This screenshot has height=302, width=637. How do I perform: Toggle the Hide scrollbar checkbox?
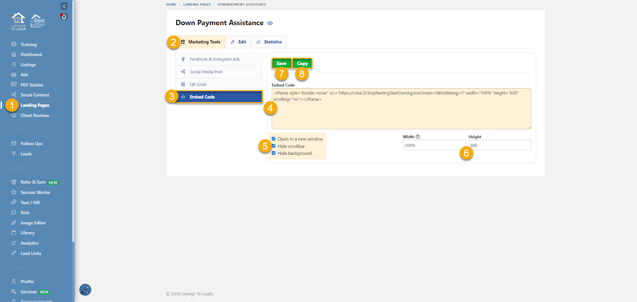click(274, 146)
